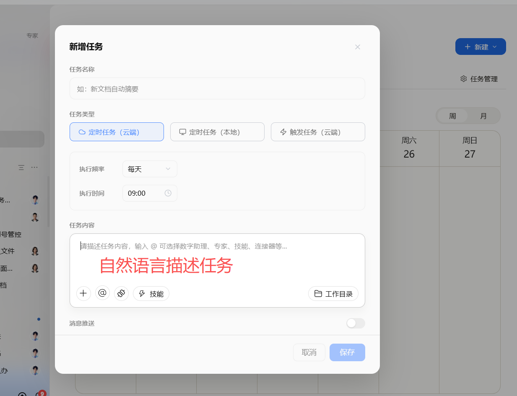This screenshot has width=517, height=396.
Task: Switch calendar to 月 view
Action: pyautogui.click(x=483, y=116)
